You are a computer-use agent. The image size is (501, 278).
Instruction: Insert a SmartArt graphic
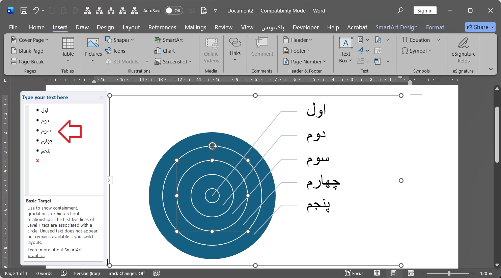[169, 40]
